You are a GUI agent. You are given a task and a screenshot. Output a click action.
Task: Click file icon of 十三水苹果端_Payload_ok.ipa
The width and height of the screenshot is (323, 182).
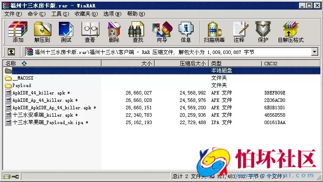(8, 123)
